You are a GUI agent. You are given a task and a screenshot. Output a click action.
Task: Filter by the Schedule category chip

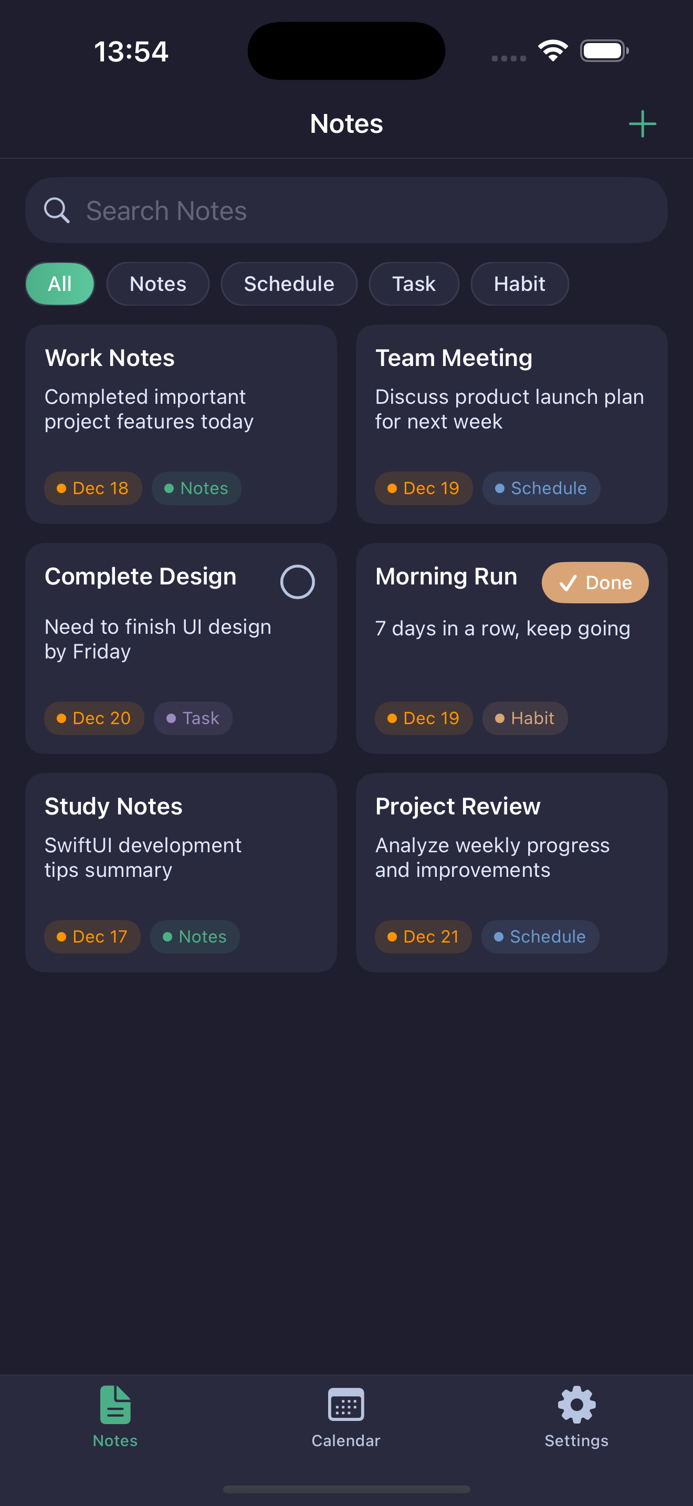(289, 284)
